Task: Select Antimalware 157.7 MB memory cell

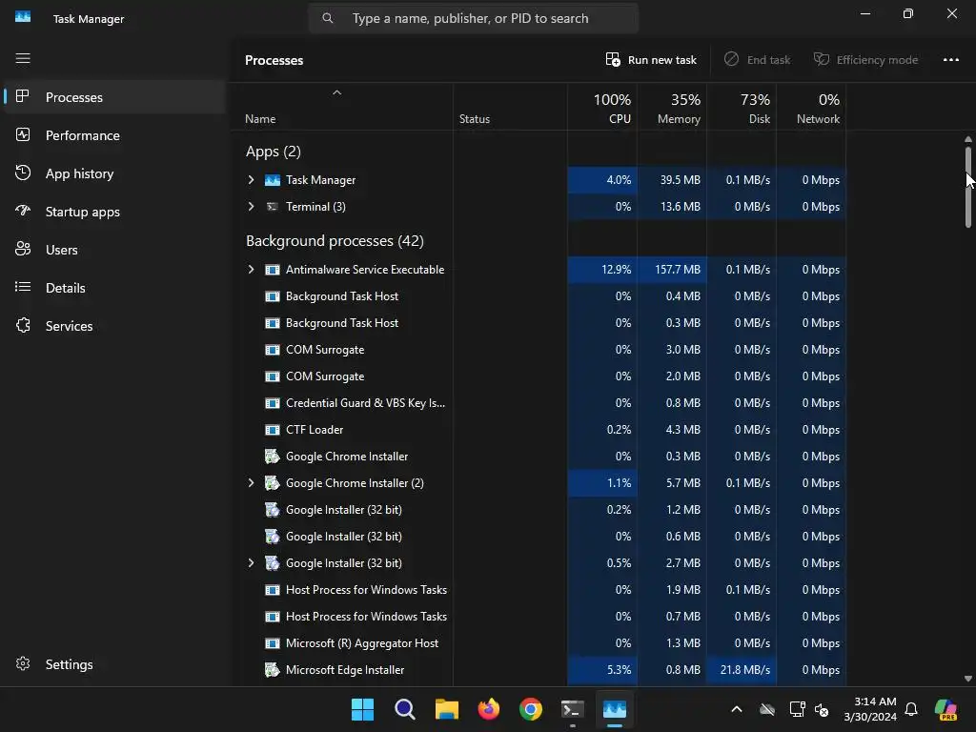Action: point(672,270)
